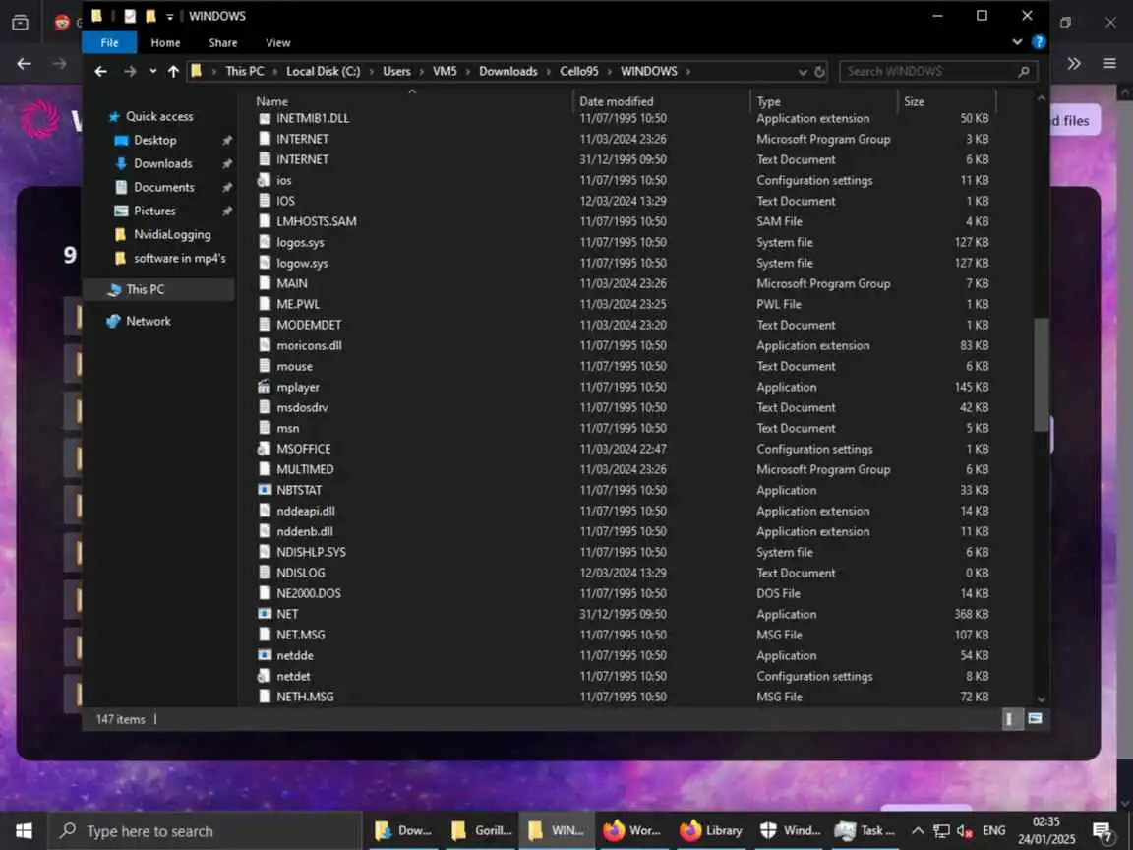This screenshot has width=1133, height=850.
Task: Open the Home ribbon tab
Action: (165, 42)
